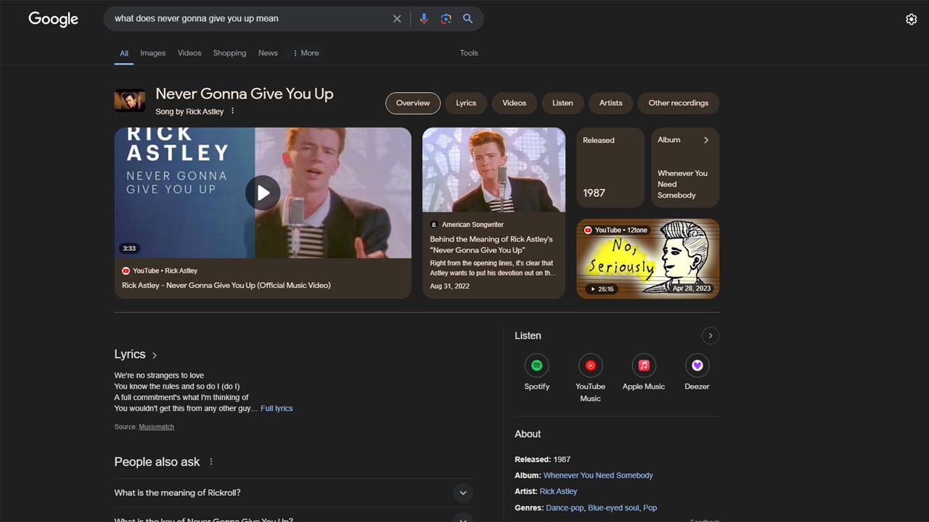Open the More search filters dropdown

point(306,53)
